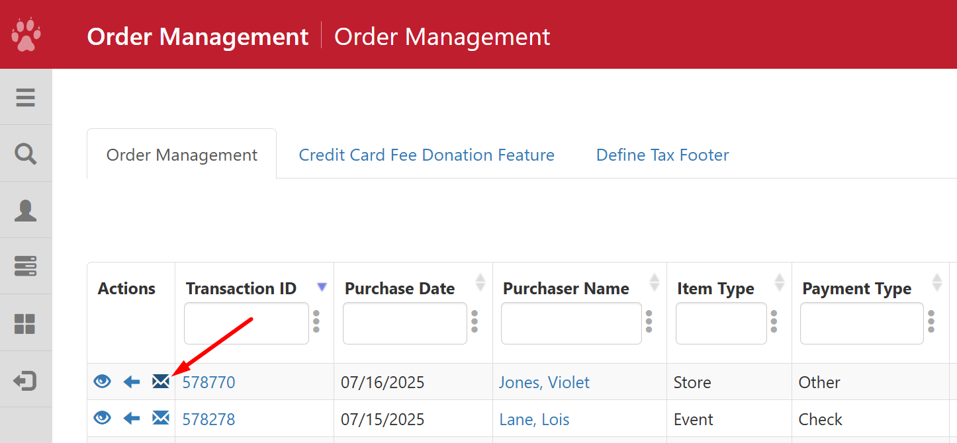Image resolution: width=957 pixels, height=443 pixels.
Task: Click bold Order Management header title
Action: click(x=198, y=36)
